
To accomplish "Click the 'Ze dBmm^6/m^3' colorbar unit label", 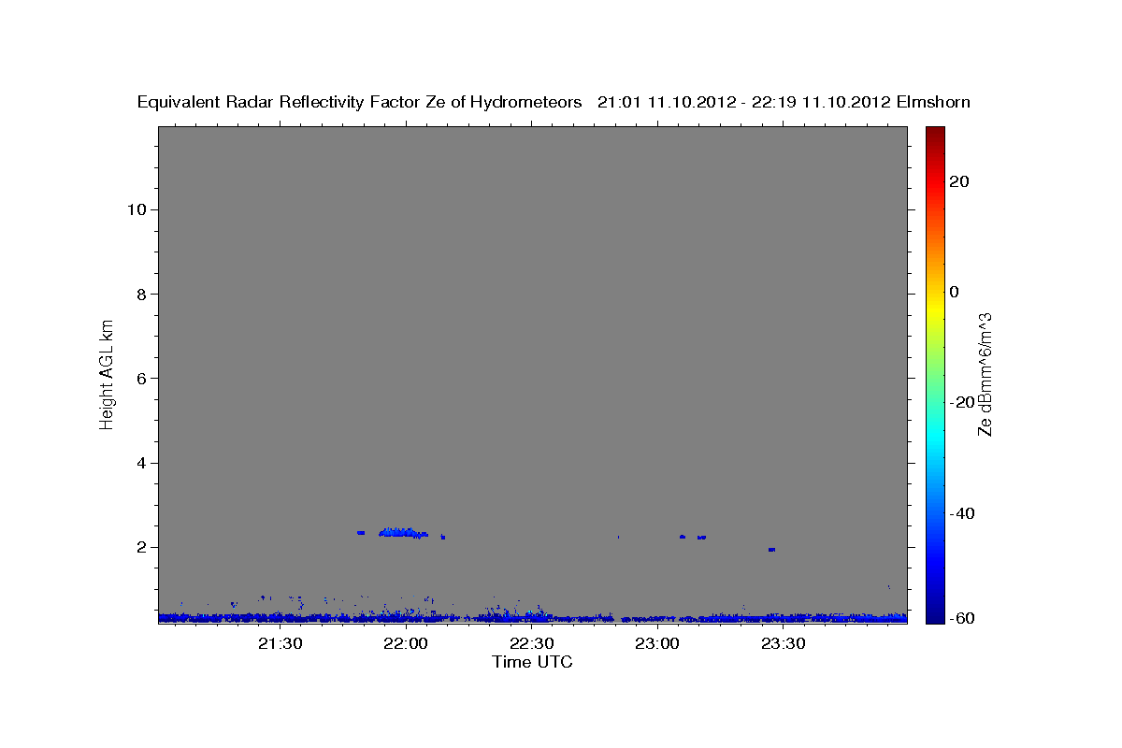I will click(985, 374).
